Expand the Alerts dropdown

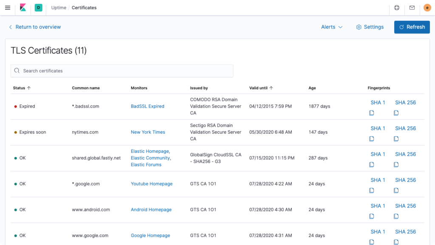(x=332, y=27)
